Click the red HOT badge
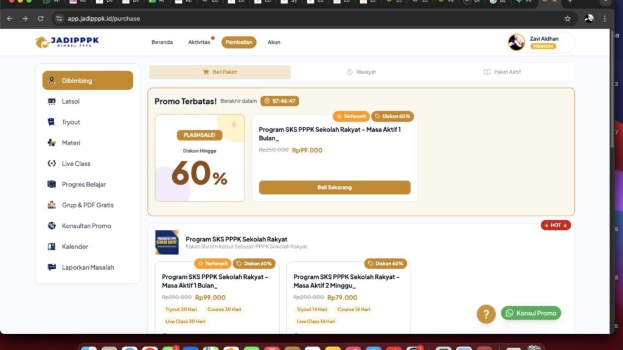 click(x=555, y=225)
